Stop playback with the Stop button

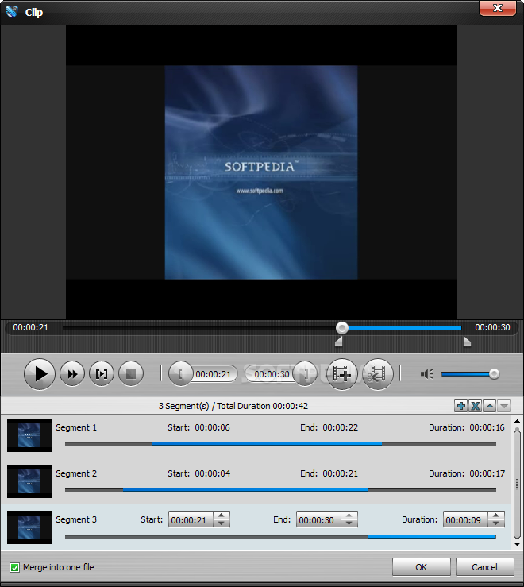click(x=131, y=373)
